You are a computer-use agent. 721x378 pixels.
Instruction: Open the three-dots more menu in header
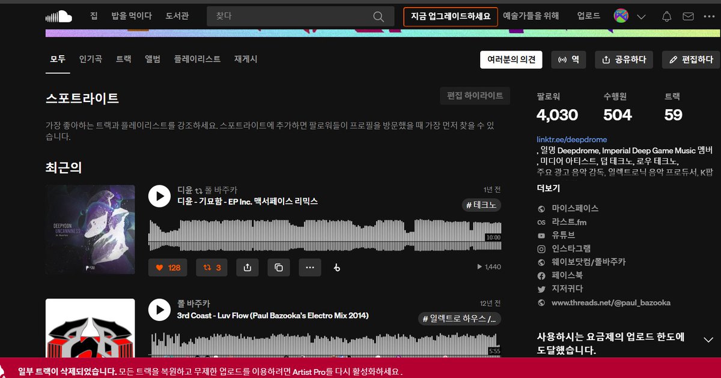[x=710, y=17]
